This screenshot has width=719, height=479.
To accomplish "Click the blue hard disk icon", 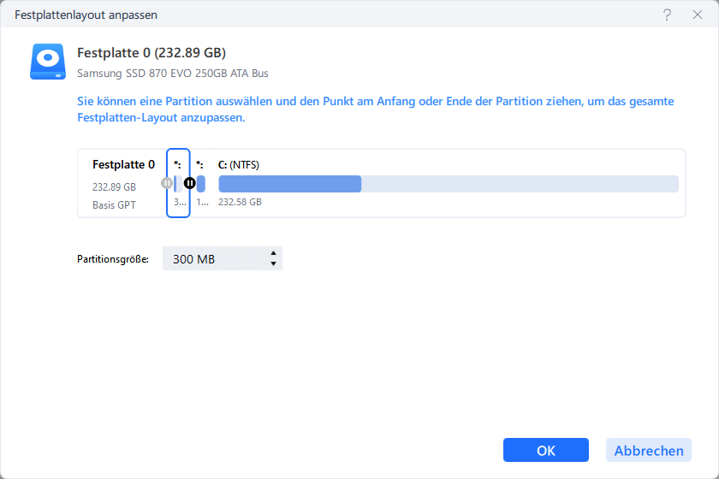I will [47, 62].
